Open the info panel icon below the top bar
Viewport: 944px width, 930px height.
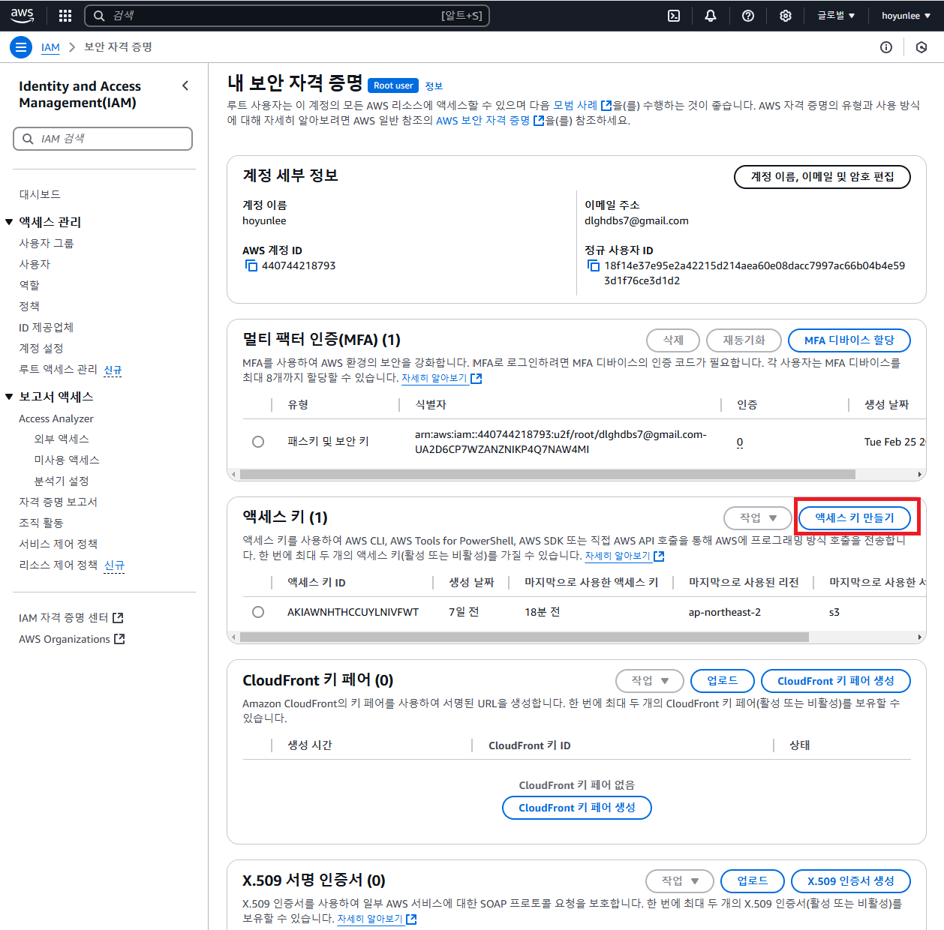(886, 47)
